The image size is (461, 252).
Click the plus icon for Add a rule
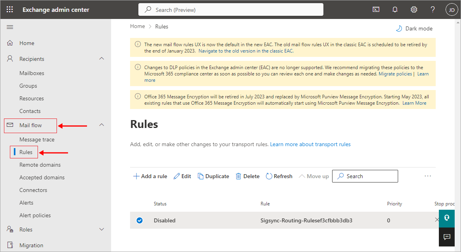(136, 176)
